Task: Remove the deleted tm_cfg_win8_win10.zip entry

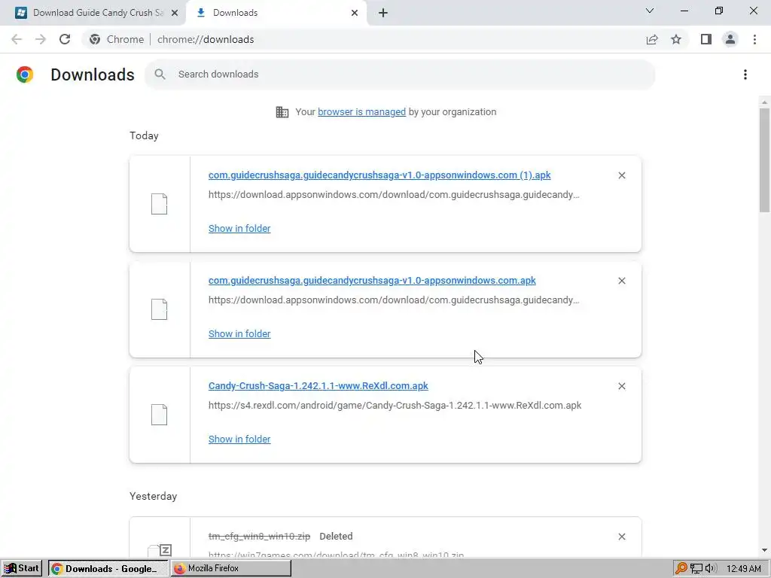Action: [621, 537]
